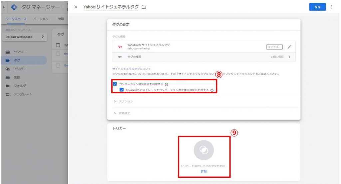Toggle second tag row checkbox in list
341x184 pixels.
pyautogui.click(x=58, y=65)
